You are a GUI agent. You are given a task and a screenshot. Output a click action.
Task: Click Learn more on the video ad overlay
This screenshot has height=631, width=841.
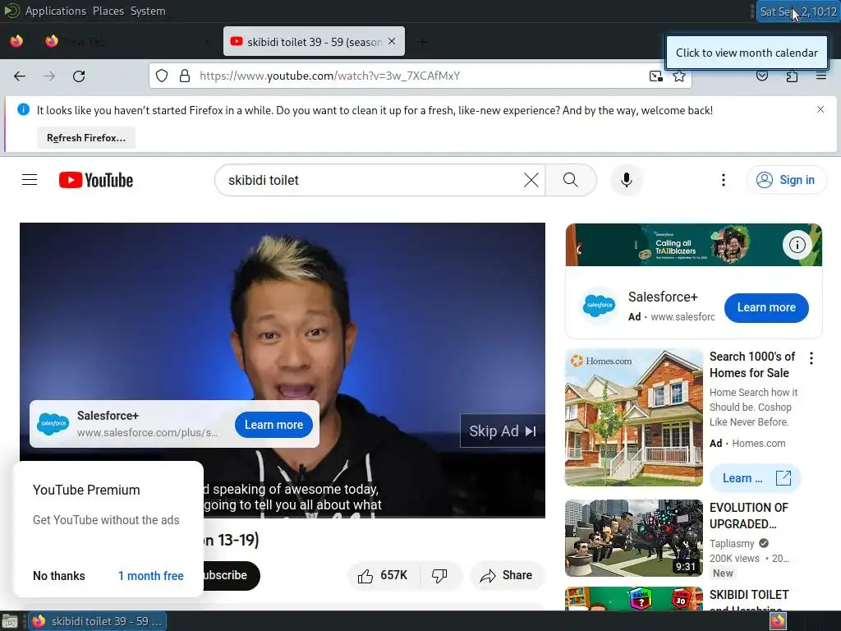(x=273, y=425)
